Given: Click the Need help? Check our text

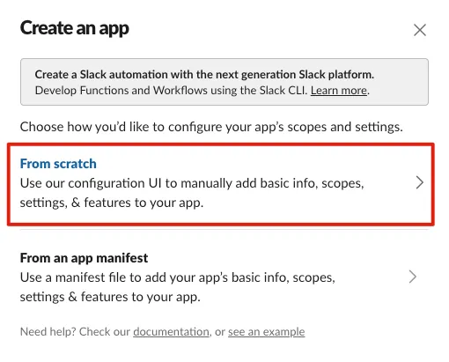Looking at the screenshot, I should click(75, 332).
